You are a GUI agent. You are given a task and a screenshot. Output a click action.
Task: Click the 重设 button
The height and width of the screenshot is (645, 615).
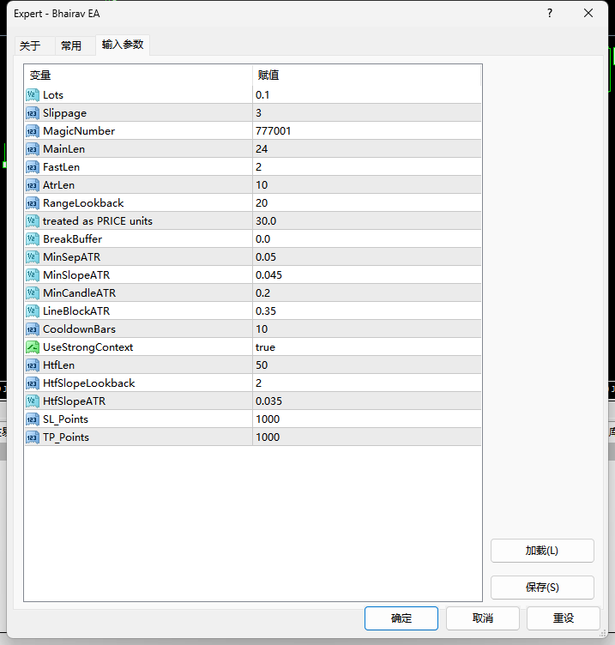point(564,618)
